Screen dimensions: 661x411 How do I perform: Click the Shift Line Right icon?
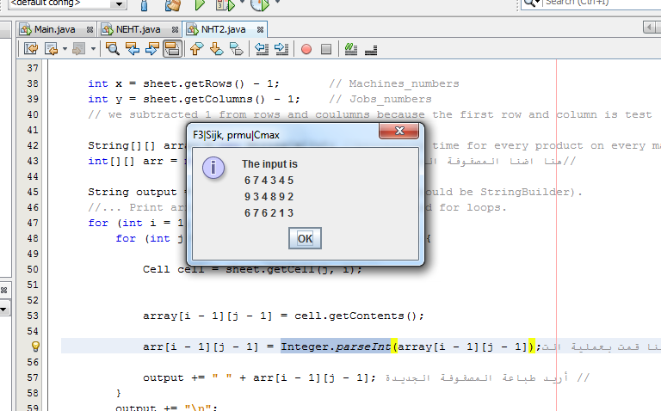[281, 49]
